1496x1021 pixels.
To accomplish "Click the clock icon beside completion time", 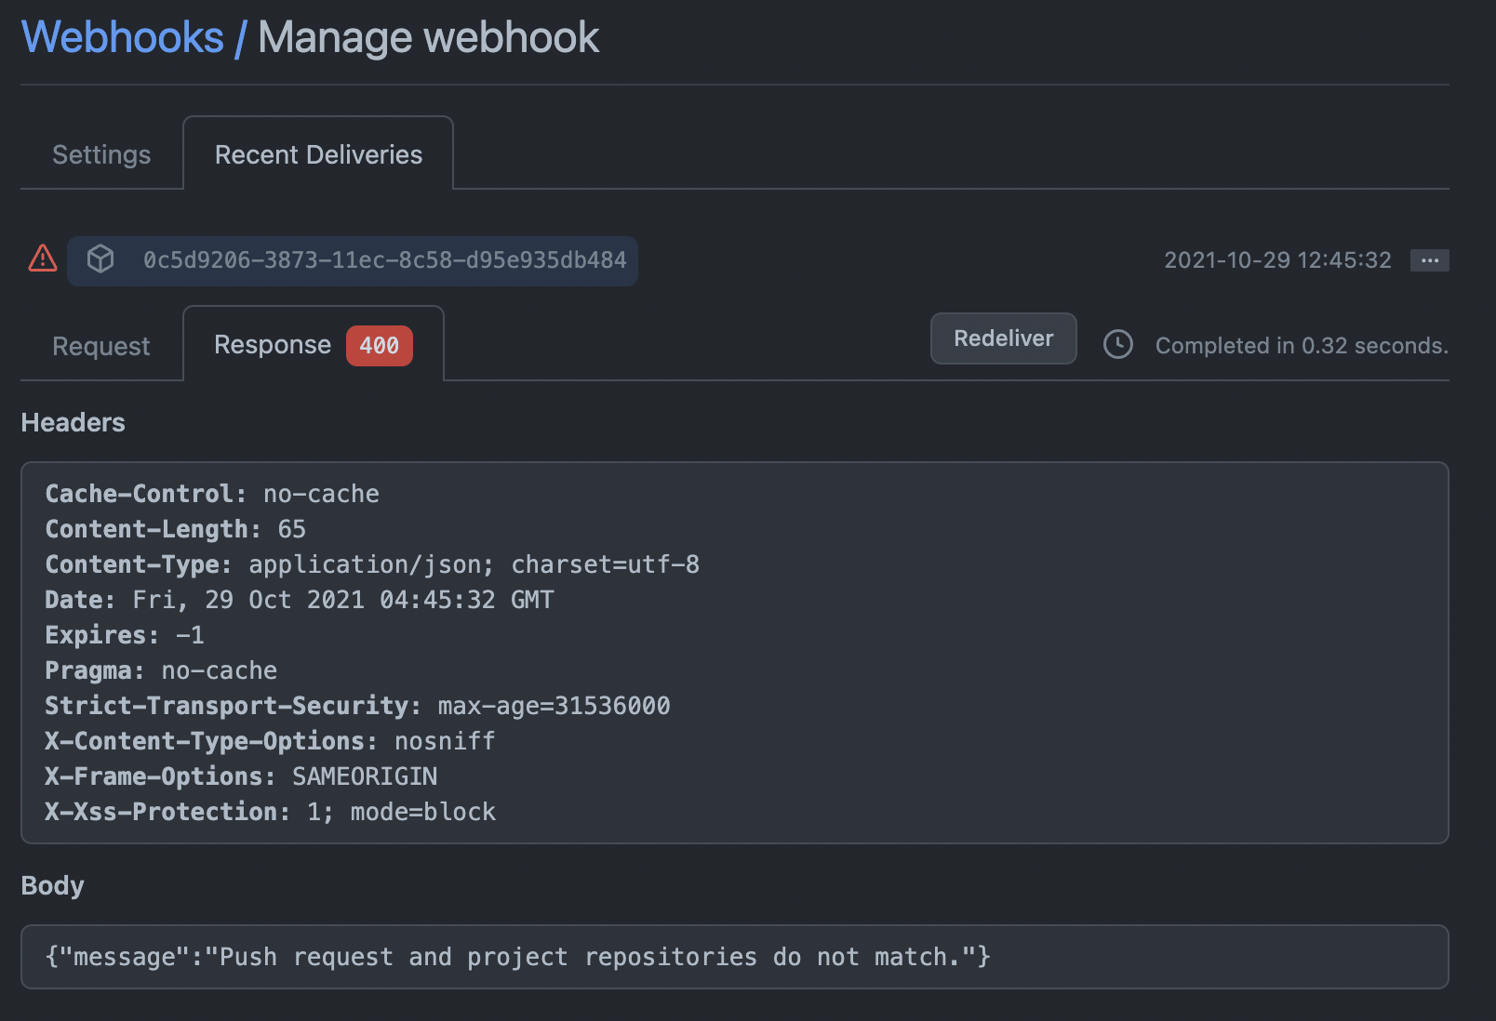I will 1117,345.
